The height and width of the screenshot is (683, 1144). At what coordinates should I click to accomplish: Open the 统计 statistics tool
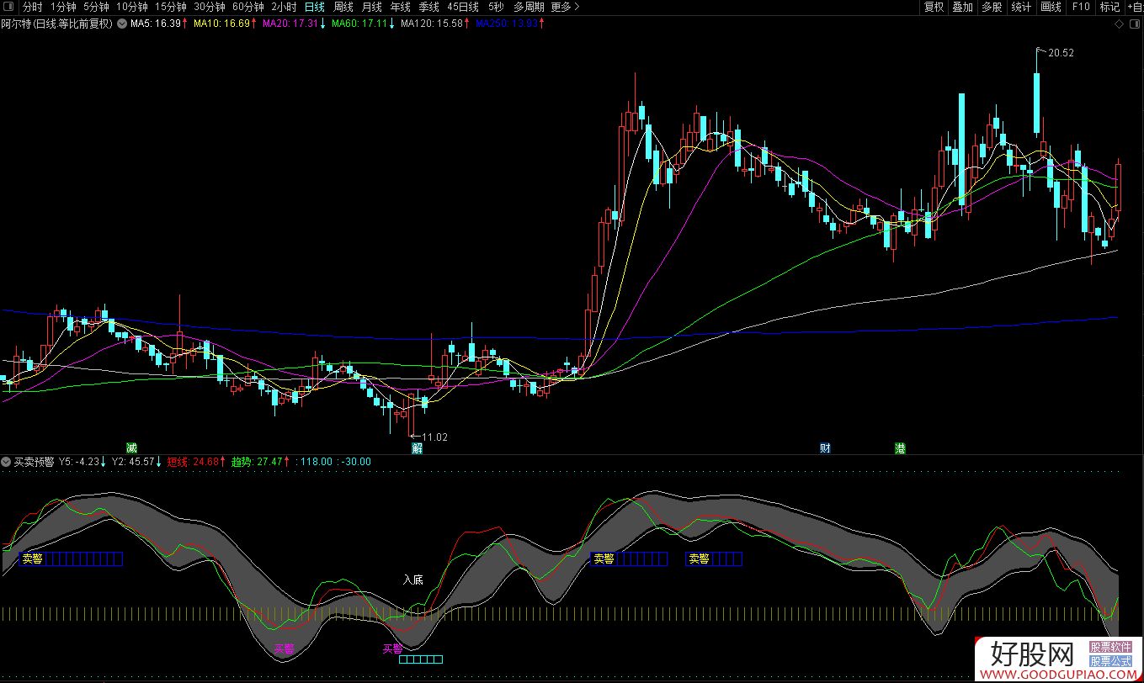(x=1021, y=7)
